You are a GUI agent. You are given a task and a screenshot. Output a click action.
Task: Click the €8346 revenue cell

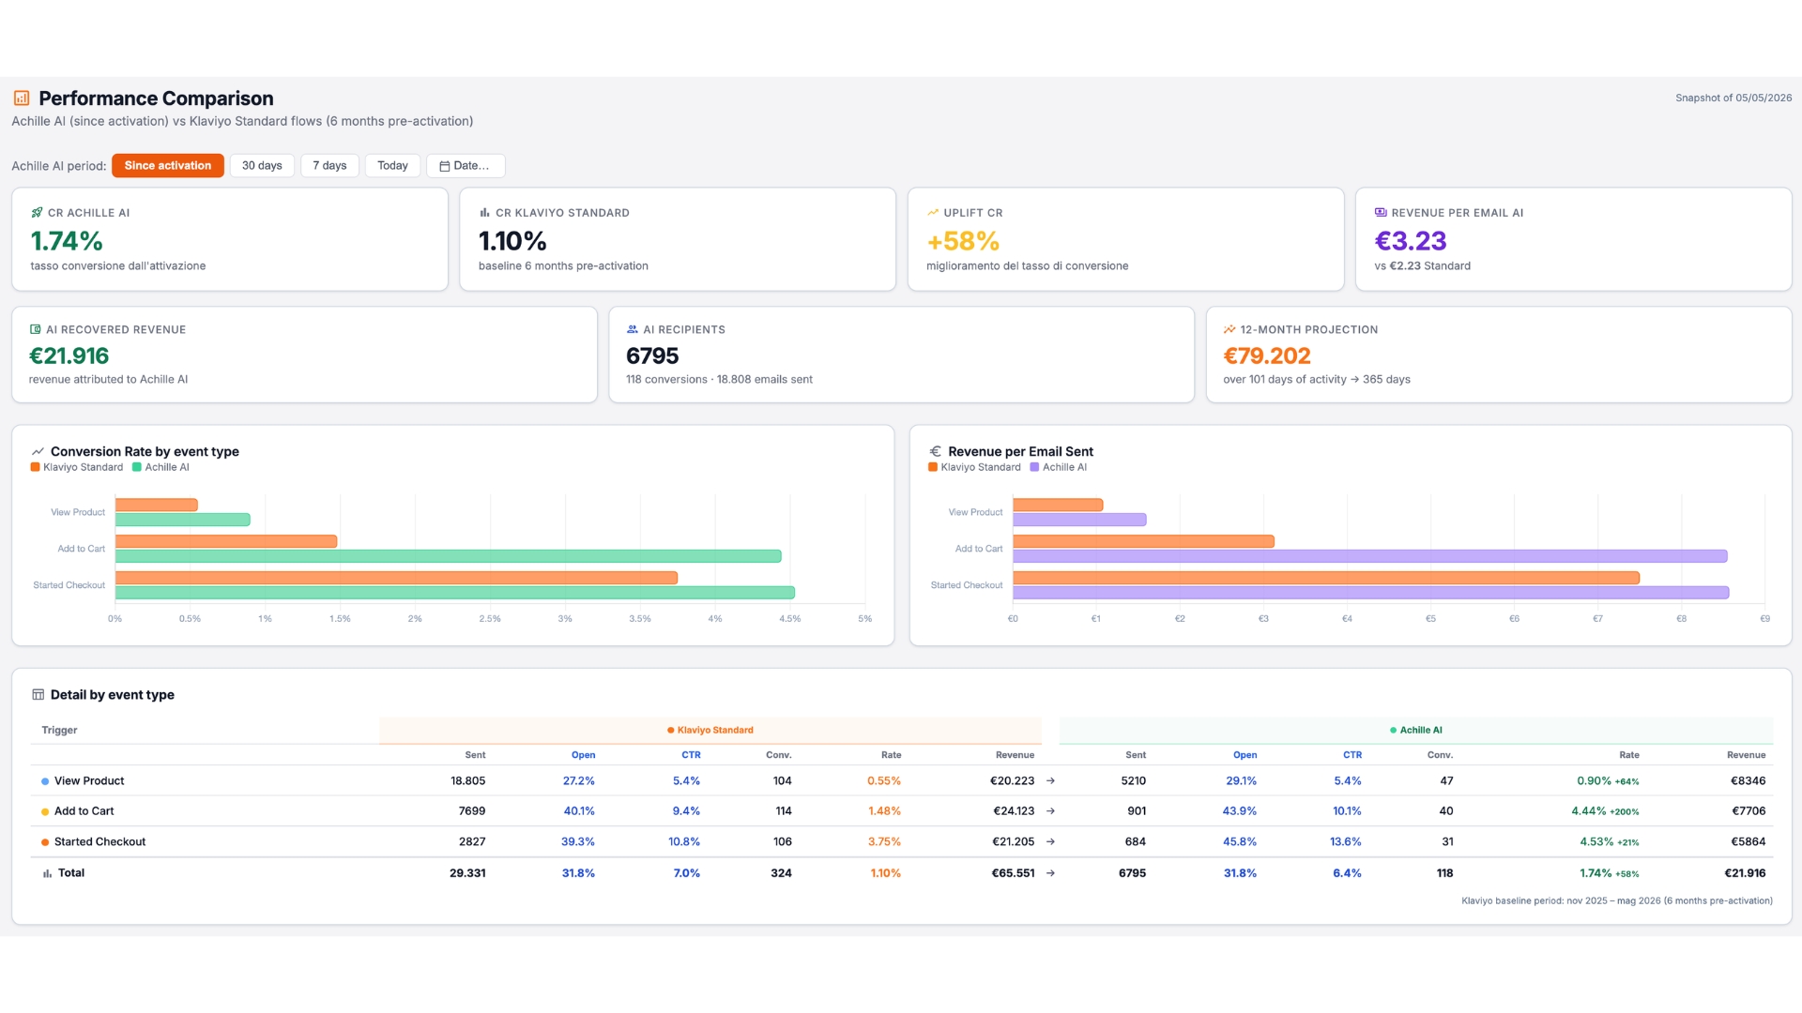pos(1749,781)
